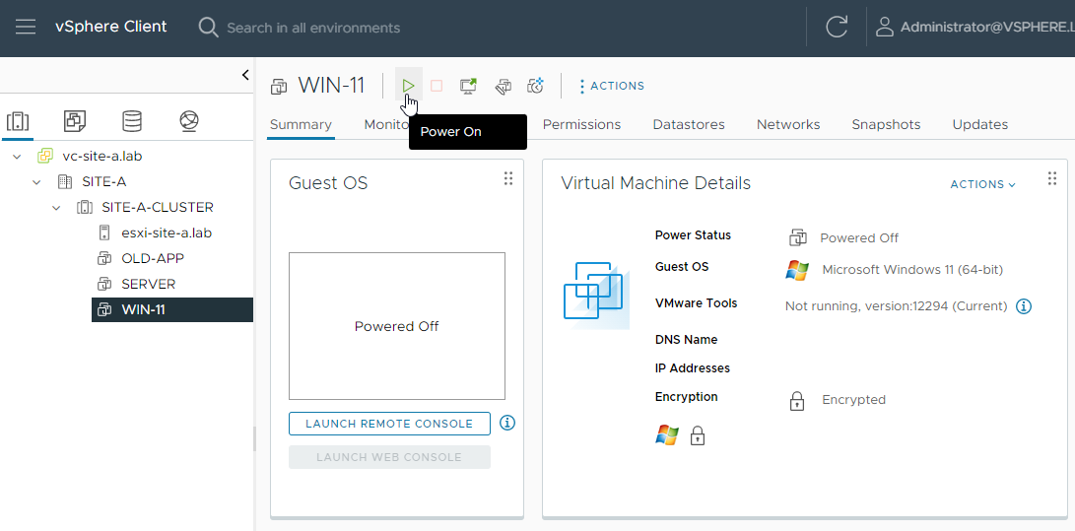Click Windows logo beside Microsoft Windows 11
Screen dimensions: 1075x531
[797, 270]
